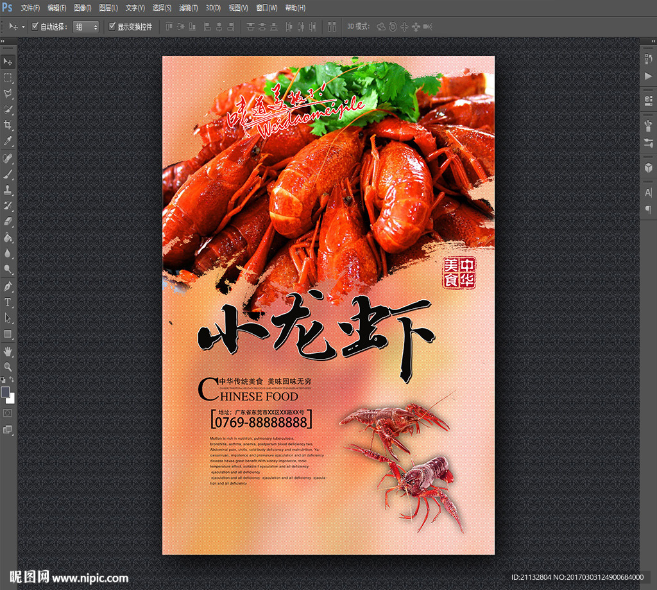657x590 pixels.
Task: Select the Move tool in the toolbox
Action: (x=8, y=62)
